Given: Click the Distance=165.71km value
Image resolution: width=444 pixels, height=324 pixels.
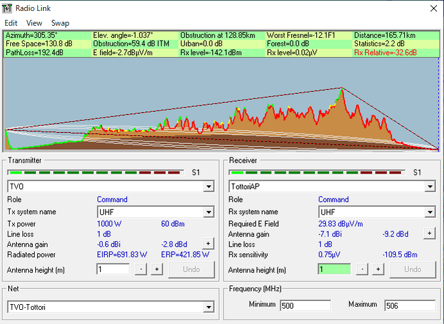Looking at the screenshot, I should click(384, 35).
